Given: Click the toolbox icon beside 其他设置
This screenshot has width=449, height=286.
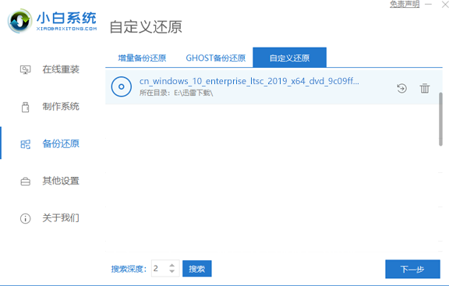Looking at the screenshot, I should [x=25, y=182].
